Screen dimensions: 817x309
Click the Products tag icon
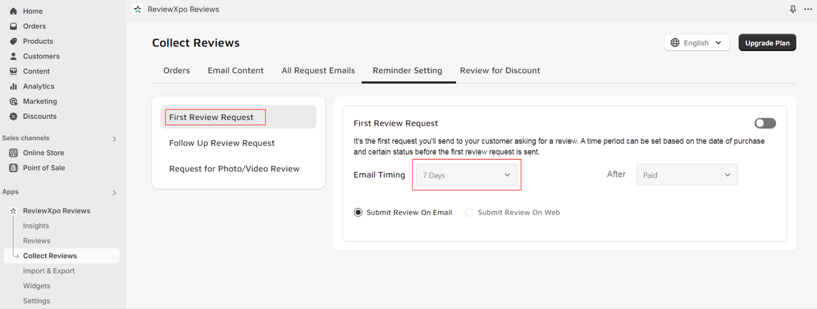(13, 41)
